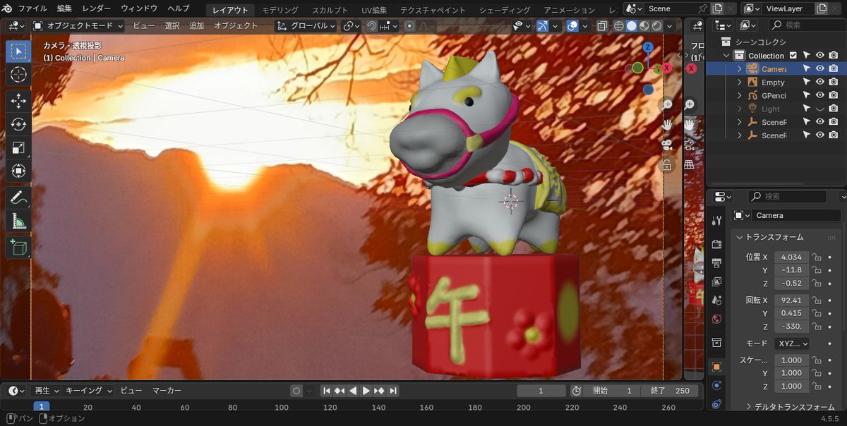
Task: Open the overlays options dropdown arrow
Action: point(584,25)
